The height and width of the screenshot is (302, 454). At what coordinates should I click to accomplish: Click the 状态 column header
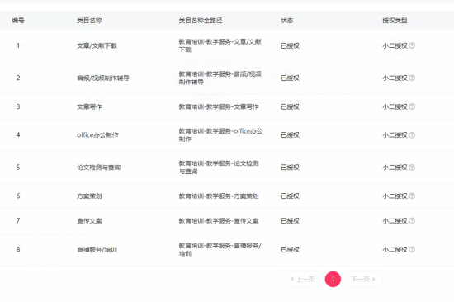(286, 21)
